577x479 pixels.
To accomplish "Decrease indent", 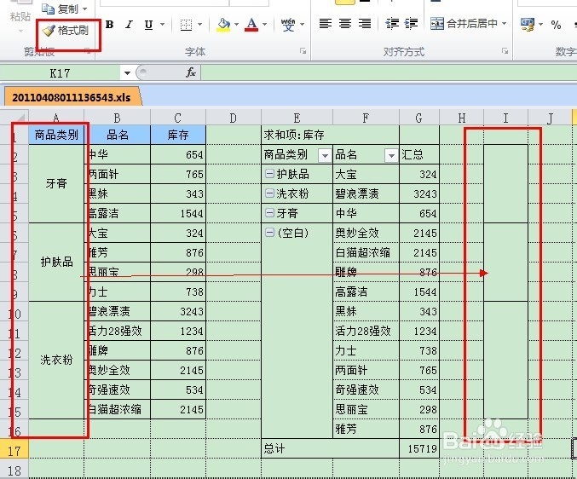I will [392, 24].
